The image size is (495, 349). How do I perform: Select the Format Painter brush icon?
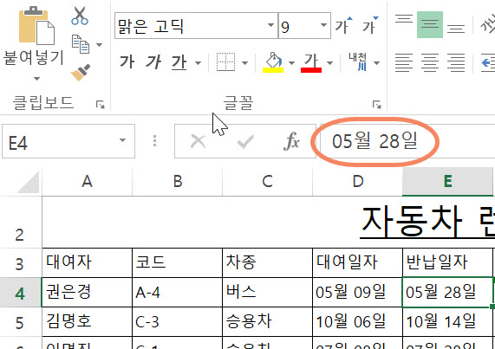[x=80, y=73]
